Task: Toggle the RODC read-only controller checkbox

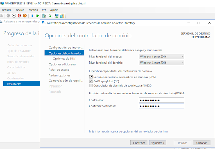Action: 91,85
